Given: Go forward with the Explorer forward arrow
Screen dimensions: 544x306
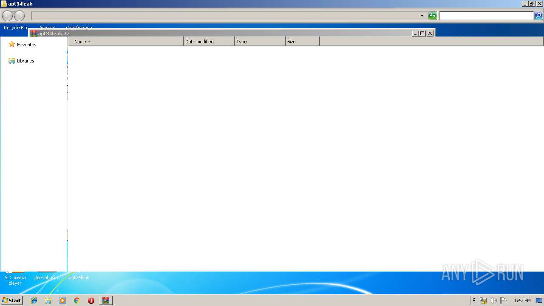Looking at the screenshot, I should pyautogui.click(x=19, y=16).
